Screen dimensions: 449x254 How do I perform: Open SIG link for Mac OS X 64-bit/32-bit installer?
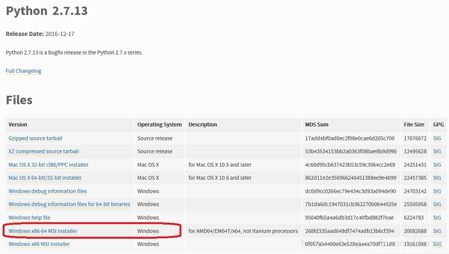(x=437, y=178)
